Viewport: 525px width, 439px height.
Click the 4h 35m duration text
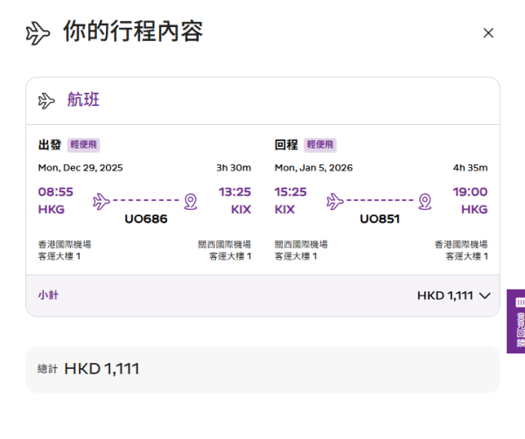pyautogui.click(x=471, y=168)
